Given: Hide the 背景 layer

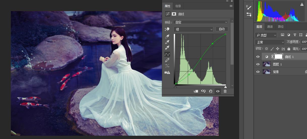Looking at the screenshot, I should (258, 72).
